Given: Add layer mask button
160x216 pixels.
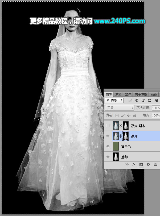Looking at the screenshot, I should click(141, 164).
